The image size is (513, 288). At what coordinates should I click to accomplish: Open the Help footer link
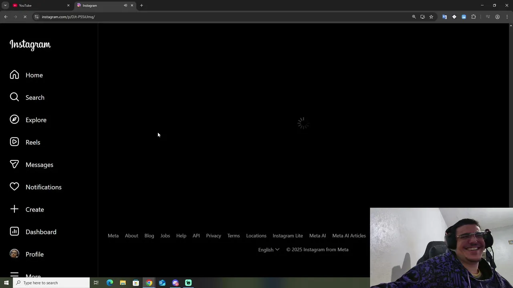[181, 236]
